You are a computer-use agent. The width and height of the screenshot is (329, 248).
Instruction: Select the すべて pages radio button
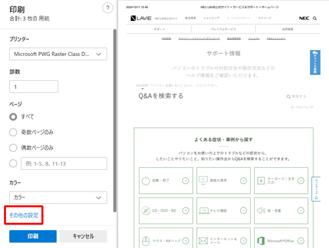[13, 116]
